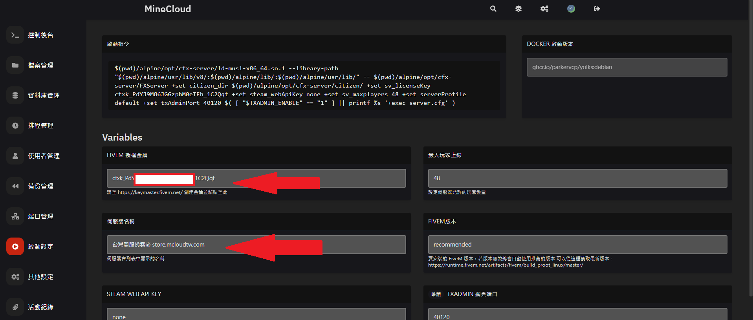The width and height of the screenshot is (753, 320).
Task: Click the Steam Web API key field 'none'
Action: 256,314
